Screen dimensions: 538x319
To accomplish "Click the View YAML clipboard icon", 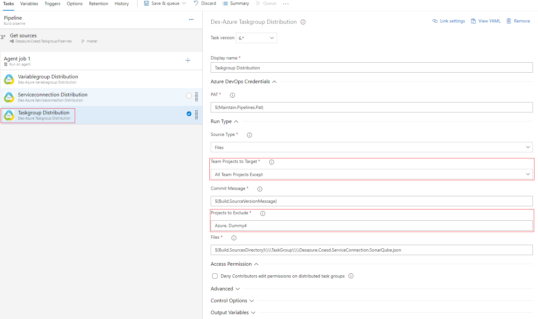I will pos(473,21).
